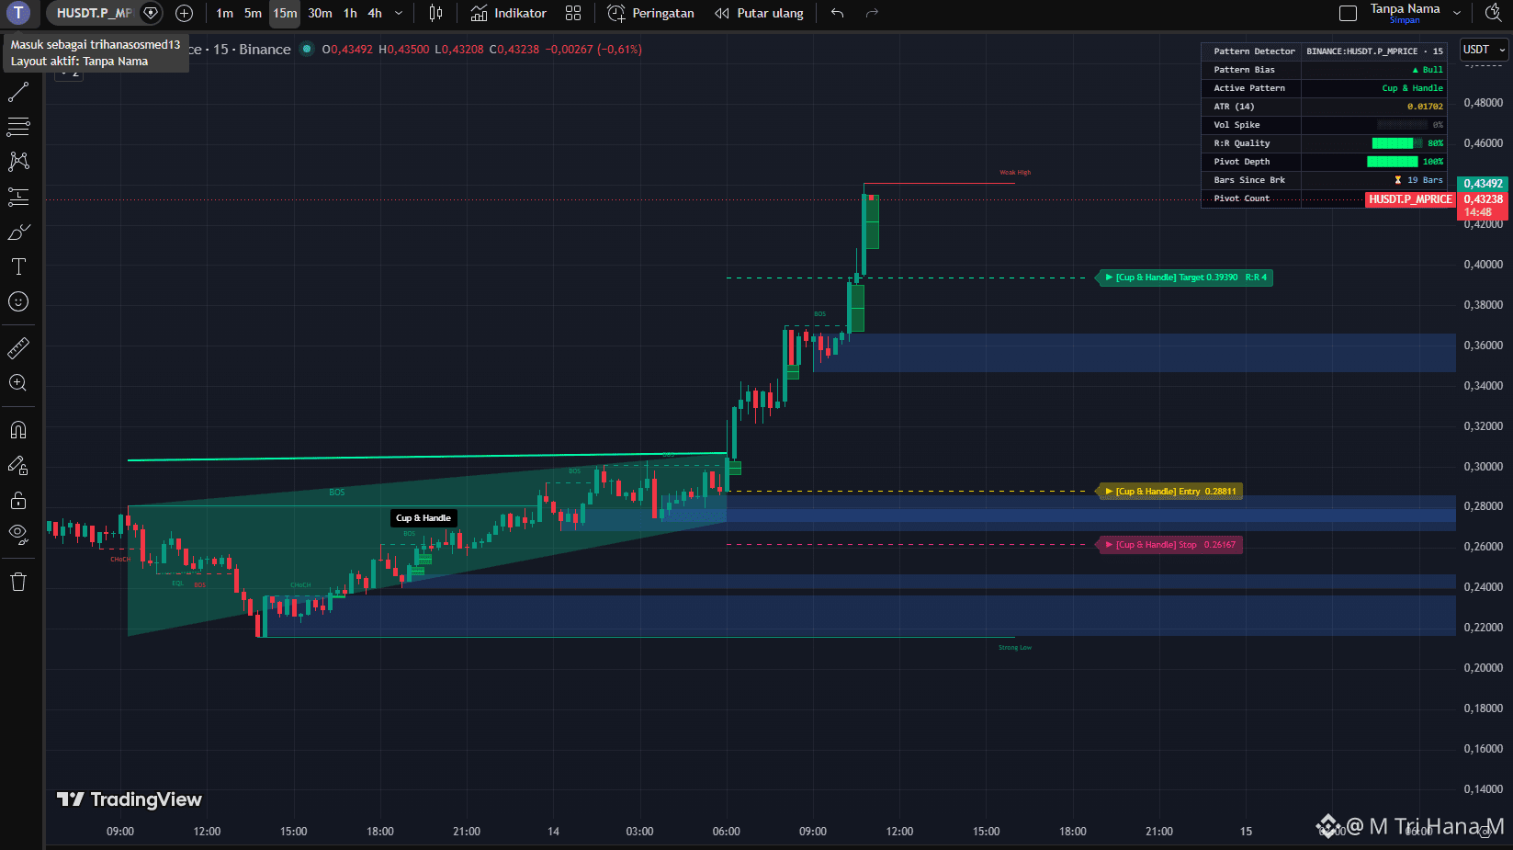This screenshot has height=850, width=1513.
Task: Click the 0,43492 green price tag
Action: (x=1483, y=184)
